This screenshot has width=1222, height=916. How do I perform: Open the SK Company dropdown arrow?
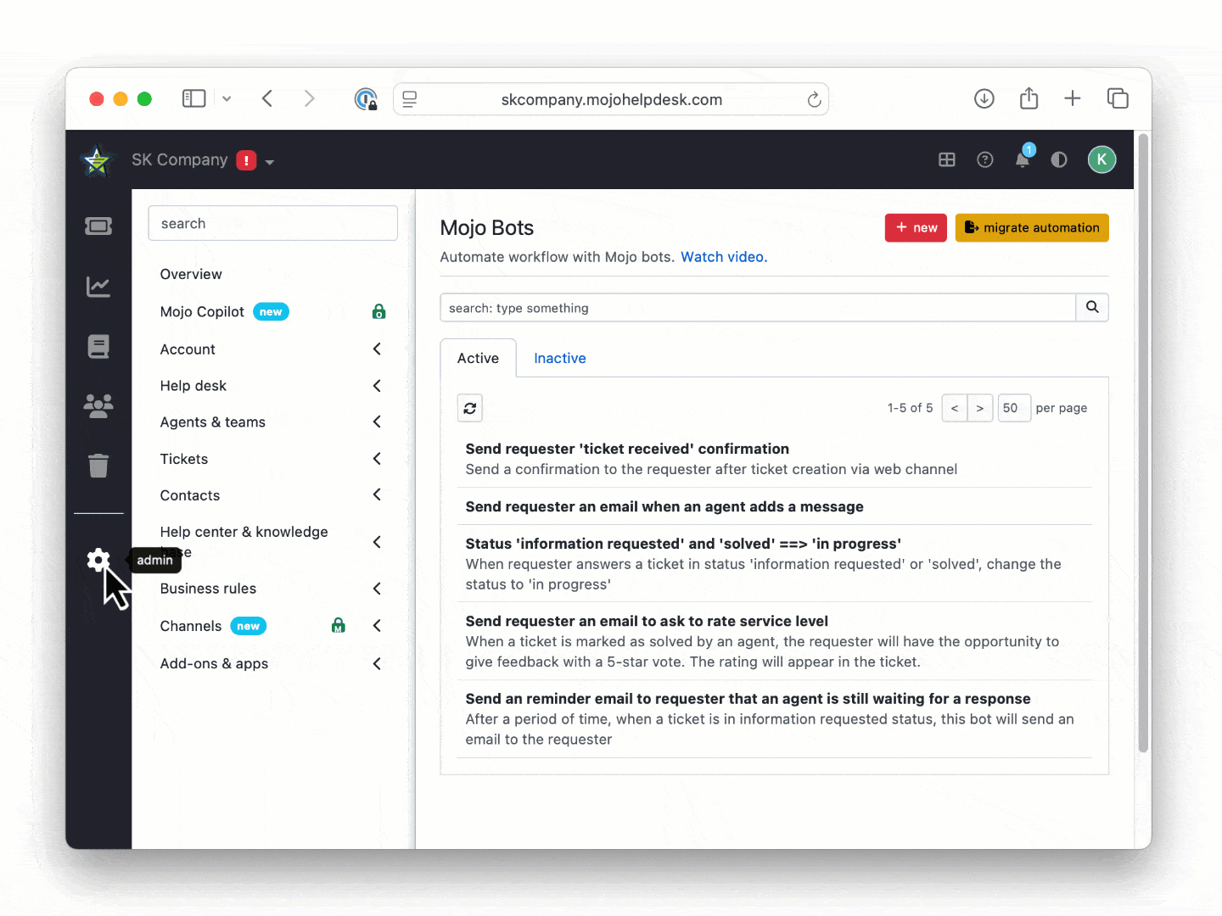coord(270,162)
